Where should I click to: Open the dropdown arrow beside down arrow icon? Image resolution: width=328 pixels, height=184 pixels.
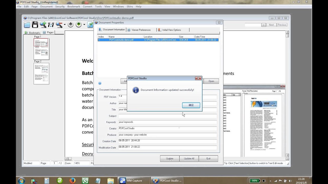[x=84, y=25]
